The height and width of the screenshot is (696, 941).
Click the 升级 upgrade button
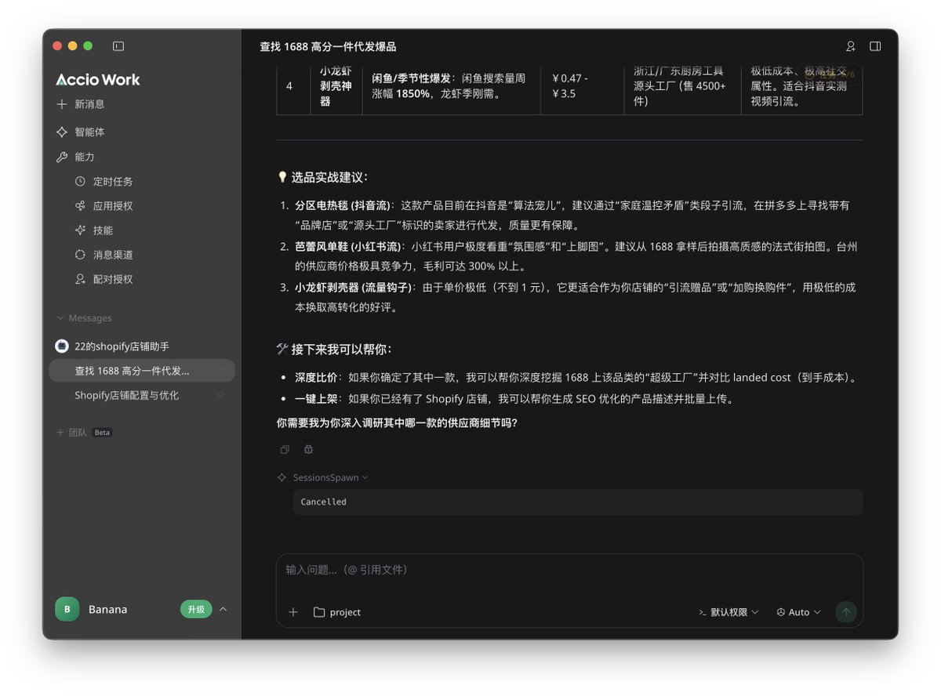(x=196, y=609)
